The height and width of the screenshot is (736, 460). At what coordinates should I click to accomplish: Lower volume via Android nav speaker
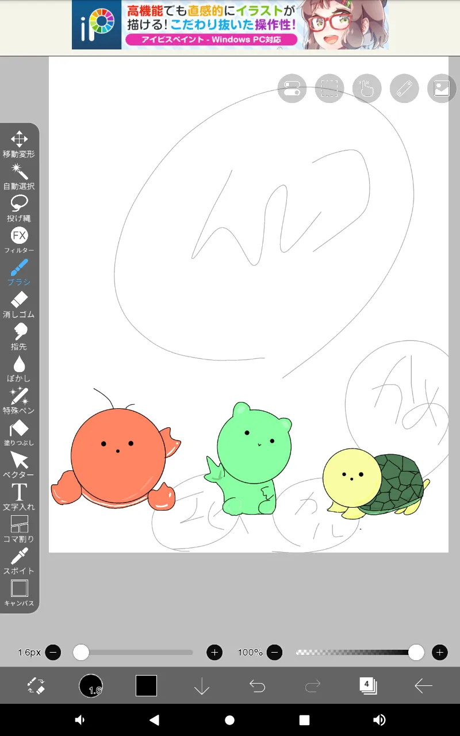pyautogui.click(x=79, y=720)
